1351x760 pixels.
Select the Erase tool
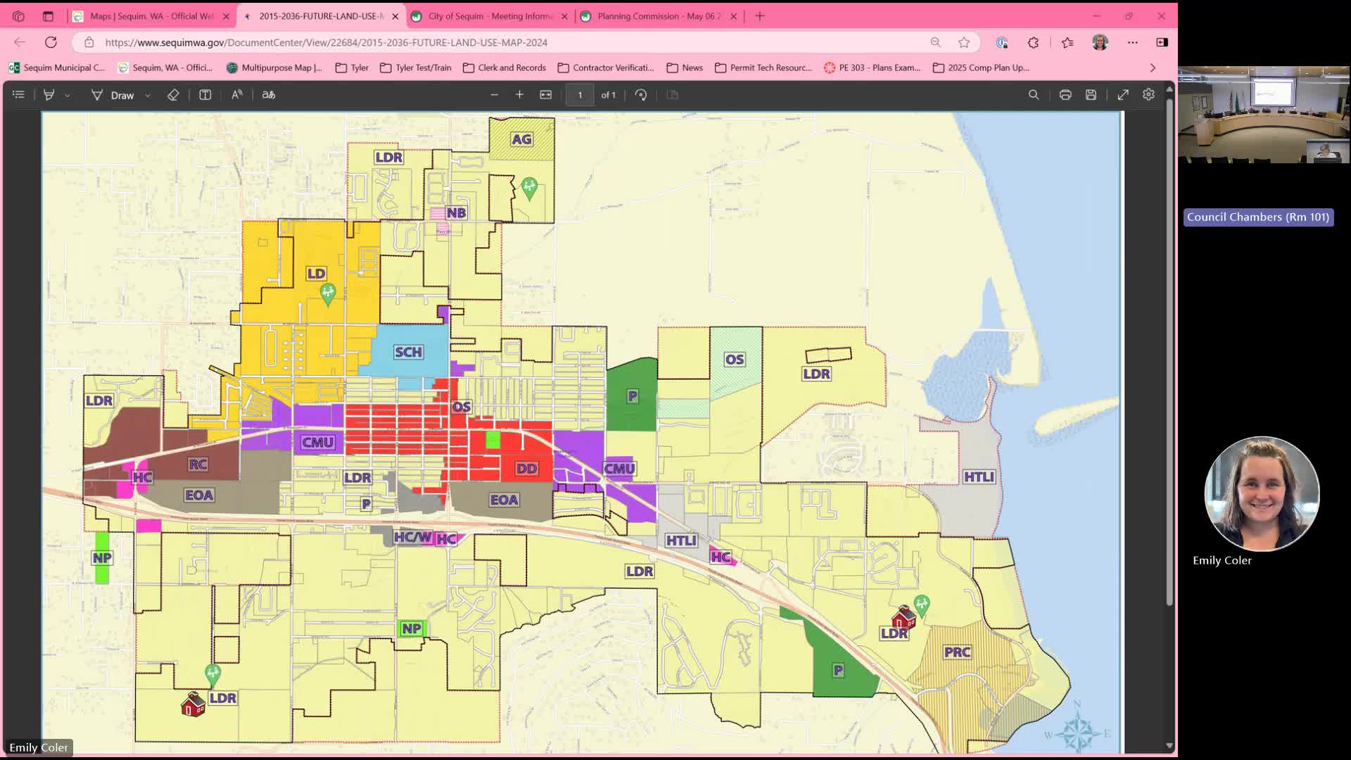tap(173, 94)
